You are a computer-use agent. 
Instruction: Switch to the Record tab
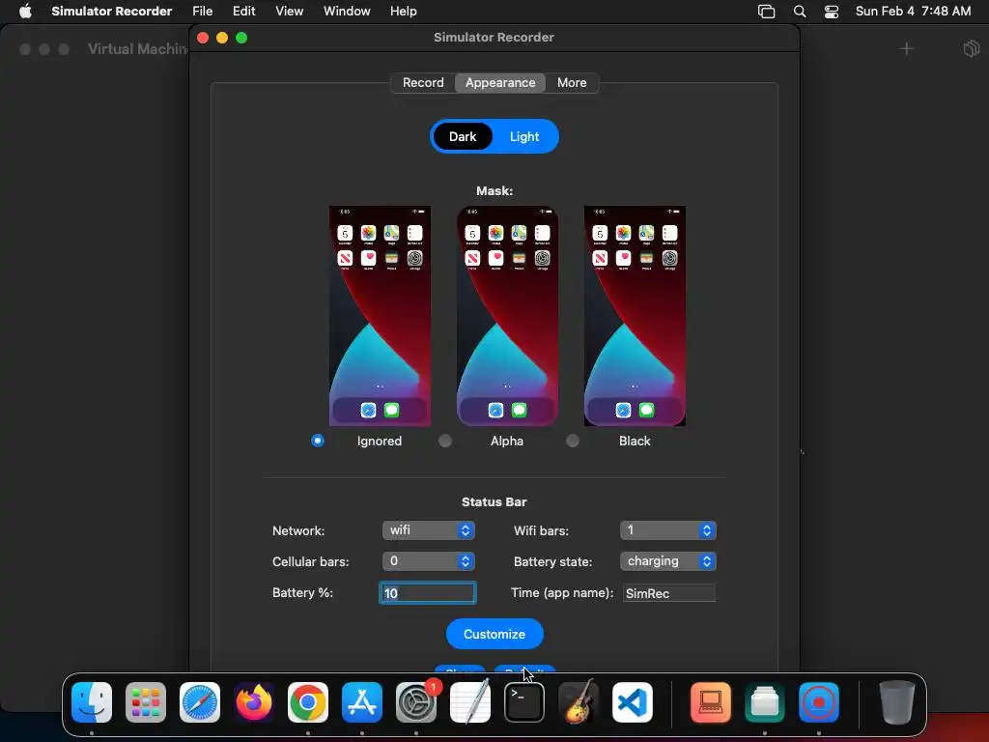pyautogui.click(x=423, y=83)
